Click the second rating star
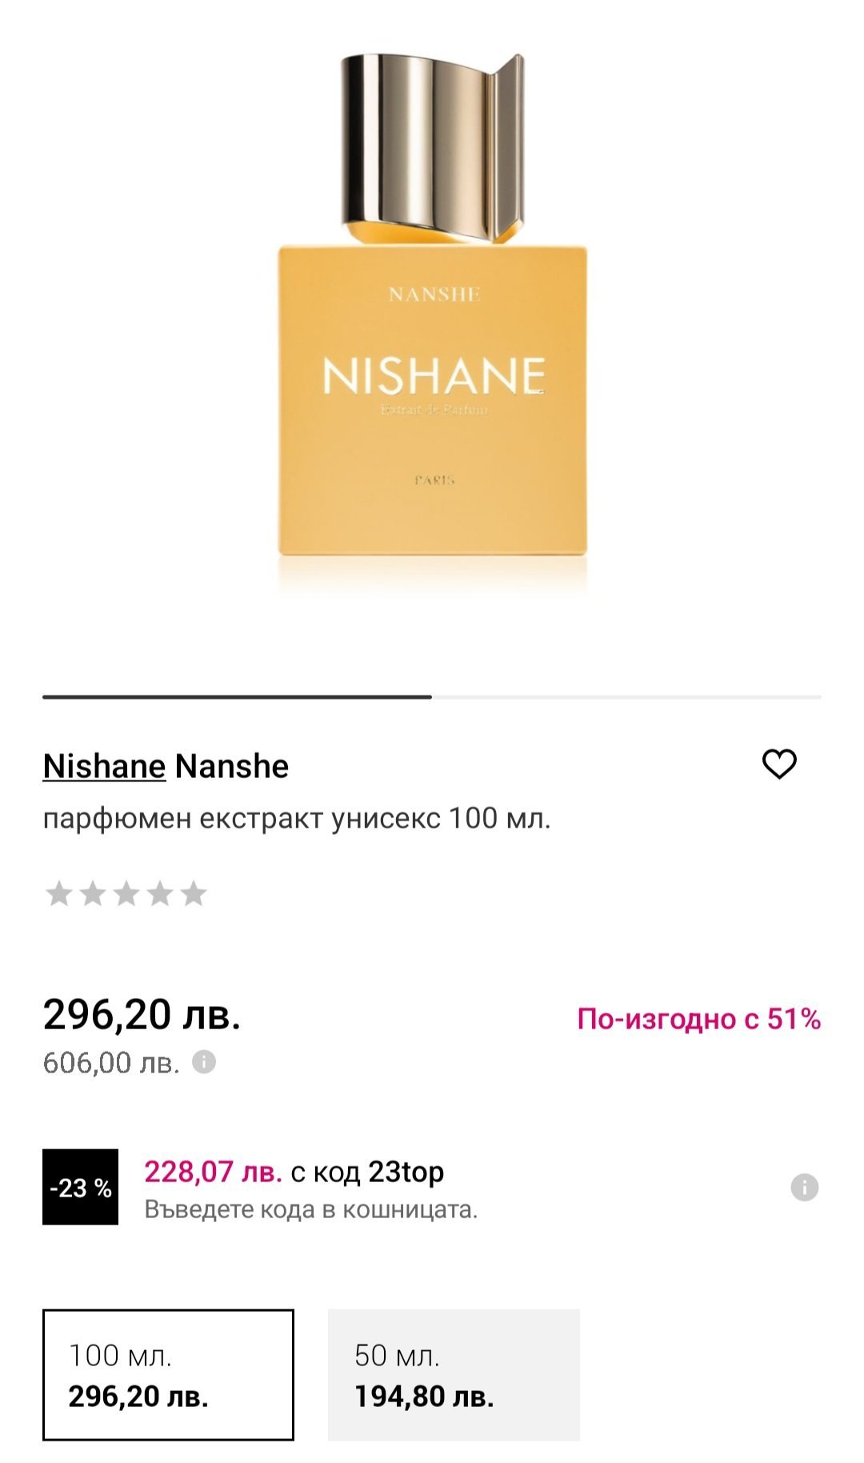This screenshot has height=1463, width=864. (x=93, y=893)
